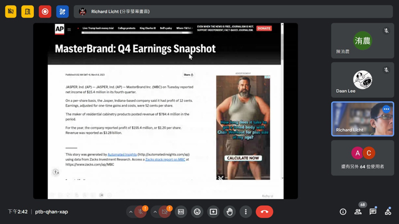Open the Trump hush money trial nav link

point(98,28)
